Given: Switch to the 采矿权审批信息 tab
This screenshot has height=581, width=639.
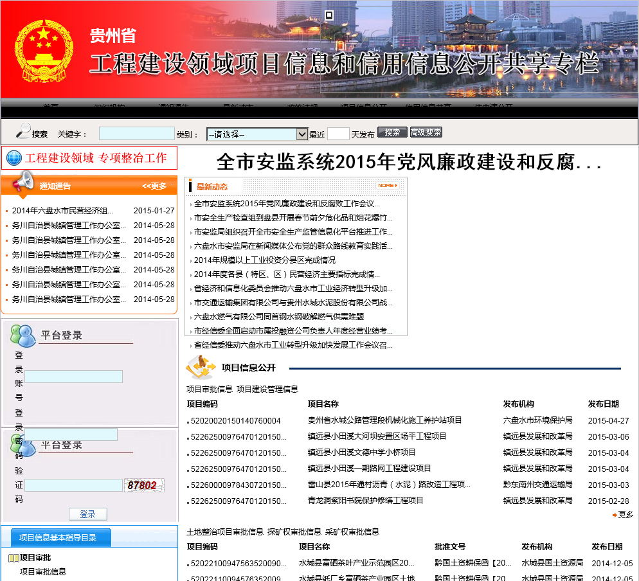Looking at the screenshot, I should point(352,532).
